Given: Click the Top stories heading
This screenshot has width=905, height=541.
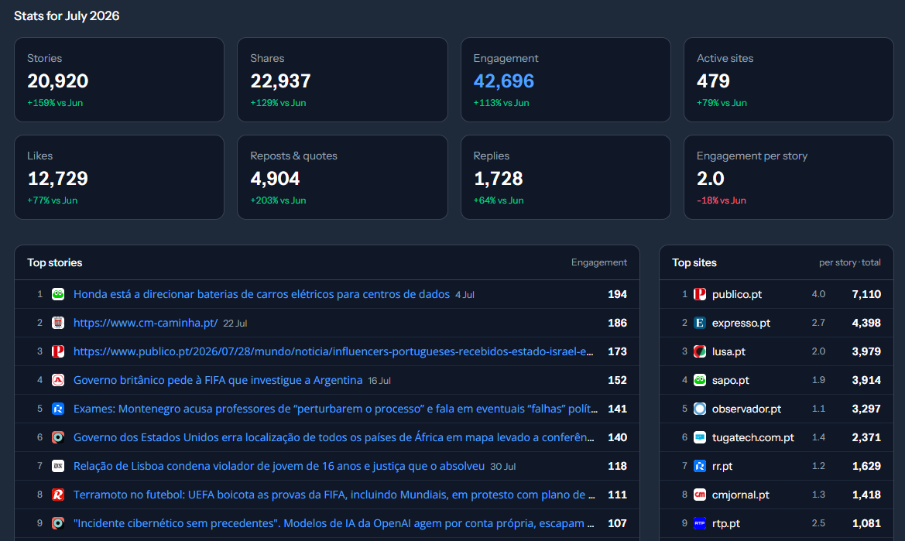Looking at the screenshot, I should click(55, 262).
